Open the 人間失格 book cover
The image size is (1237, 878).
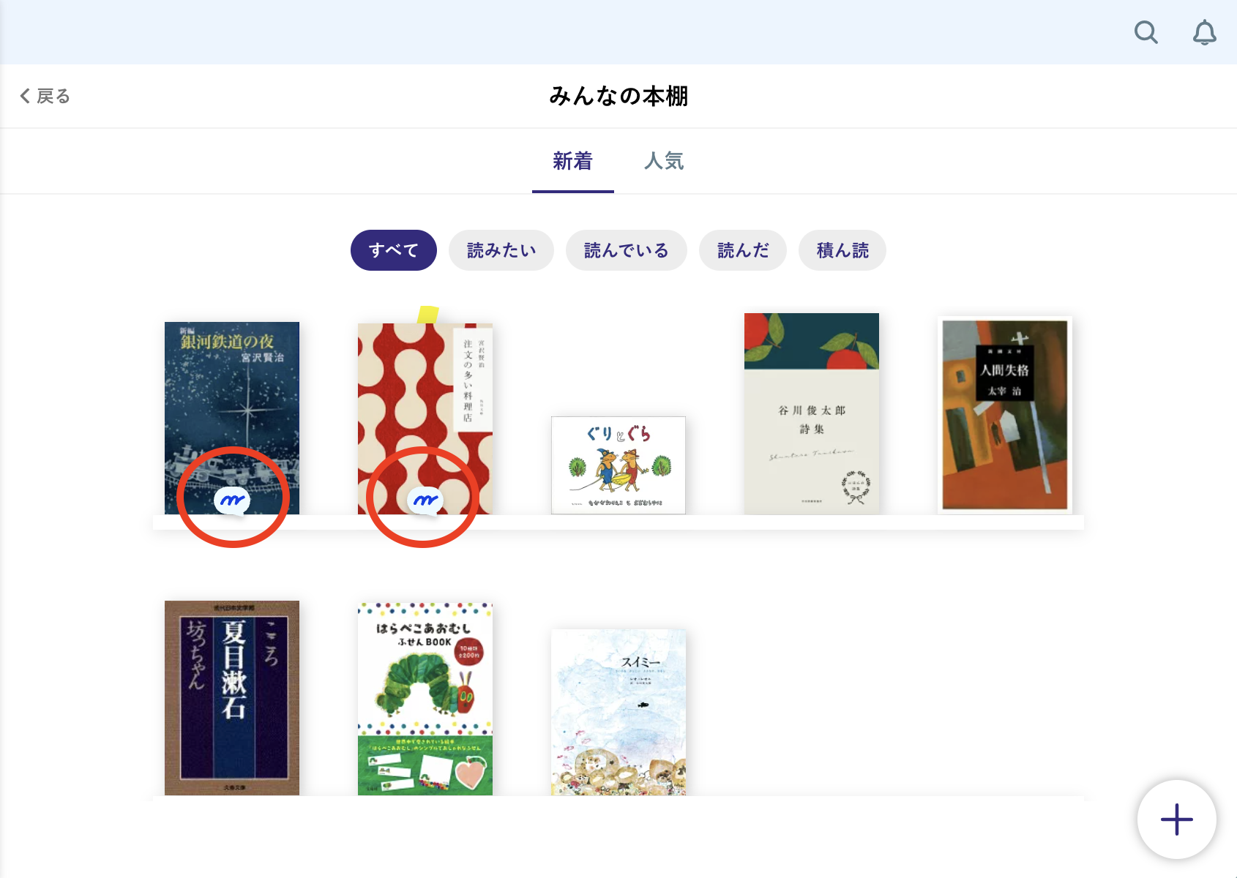1005,415
